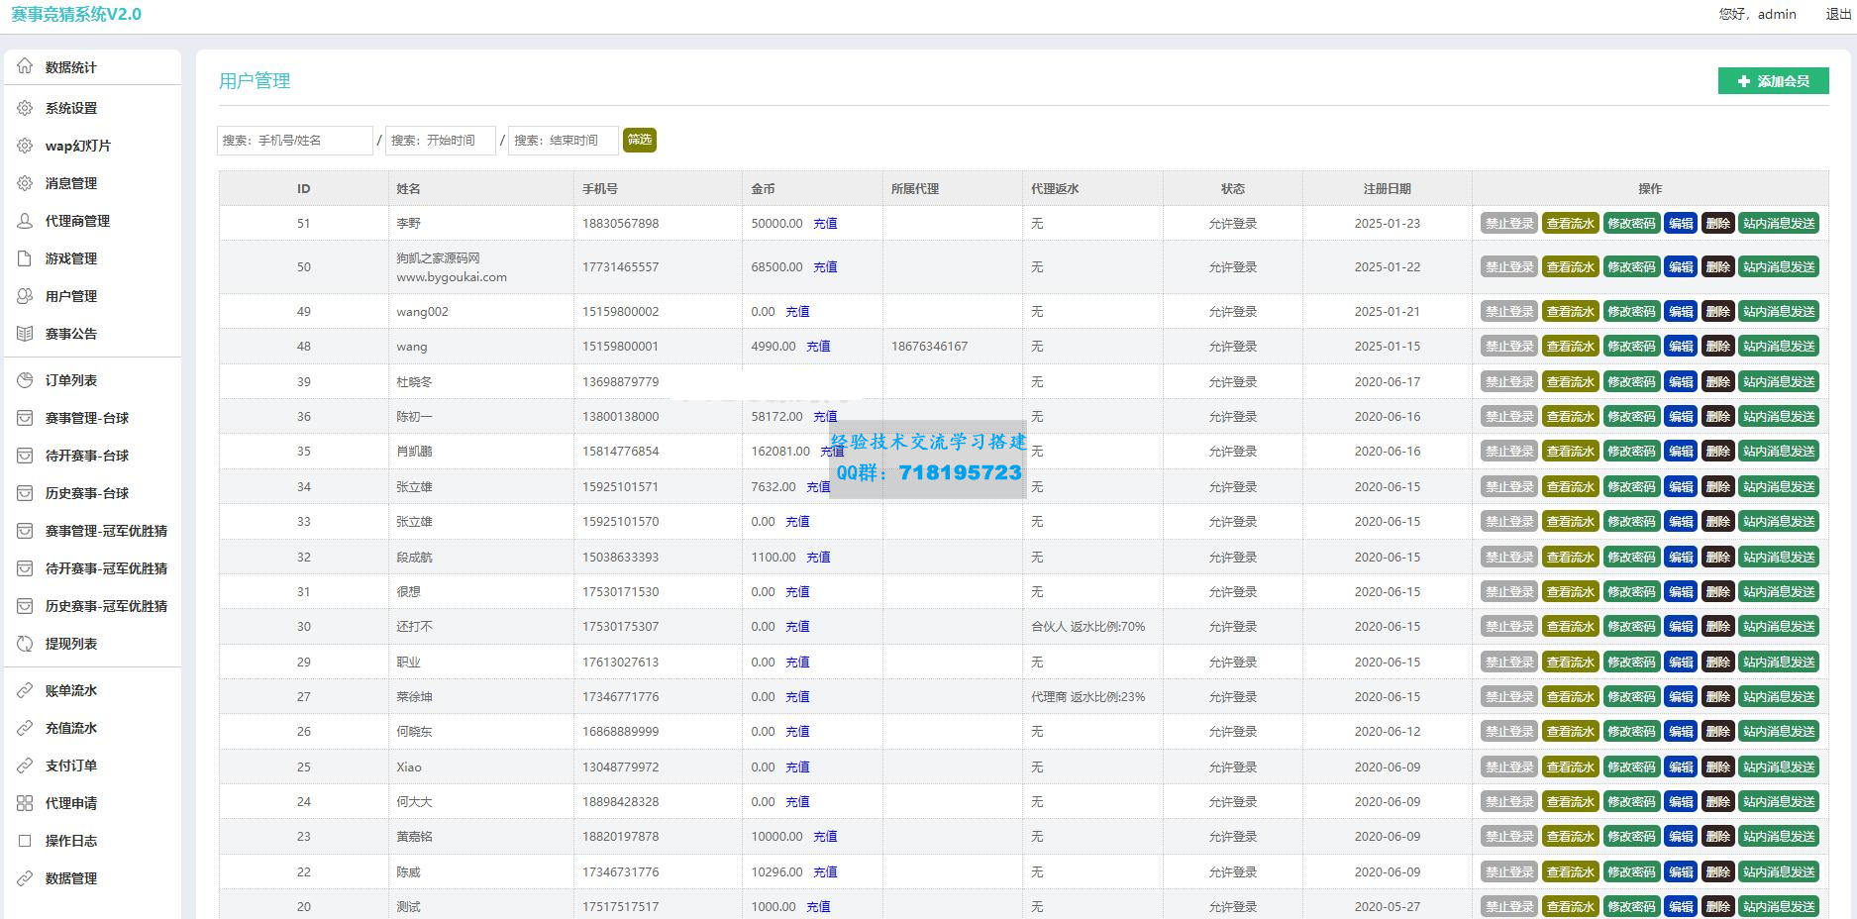The width and height of the screenshot is (1857, 919).
Task: Click 删除 button for user wang
Action: pos(1717,347)
